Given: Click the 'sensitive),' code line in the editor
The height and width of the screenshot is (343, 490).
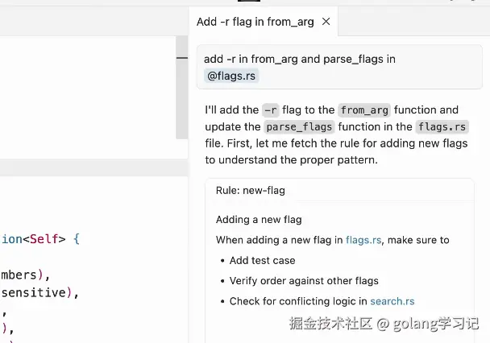Looking at the screenshot, I should (39, 292).
